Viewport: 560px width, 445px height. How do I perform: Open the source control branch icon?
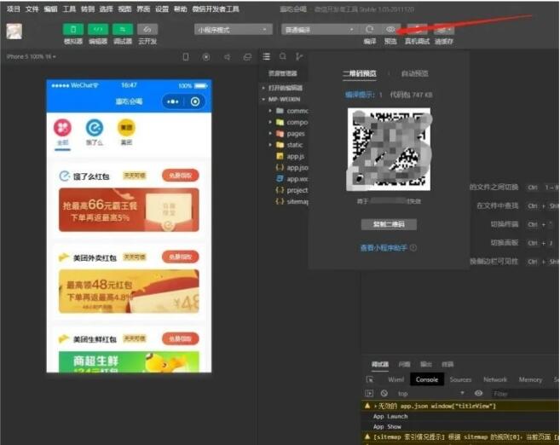coord(299,56)
